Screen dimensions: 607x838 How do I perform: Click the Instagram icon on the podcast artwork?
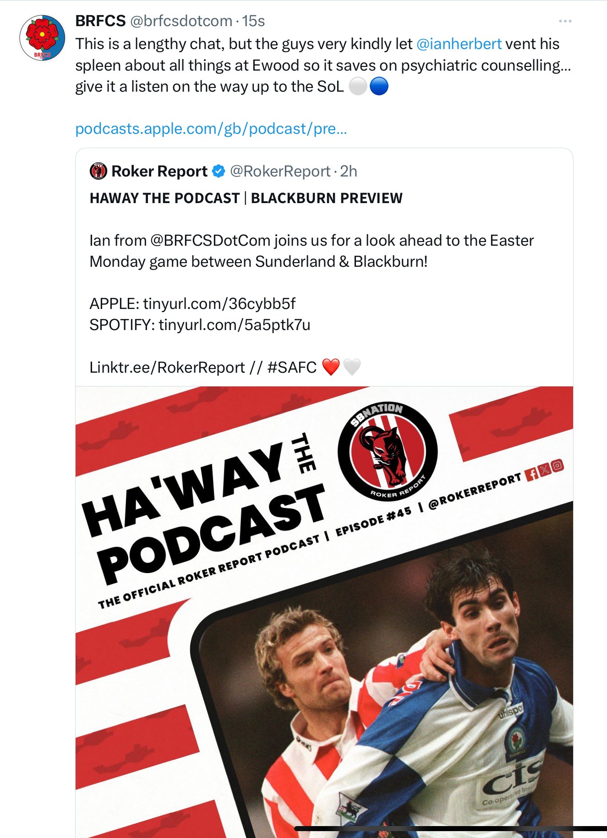point(557,466)
